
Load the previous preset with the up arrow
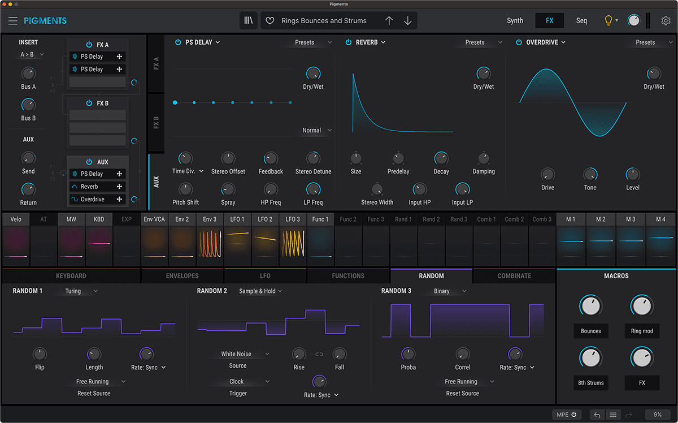point(389,21)
